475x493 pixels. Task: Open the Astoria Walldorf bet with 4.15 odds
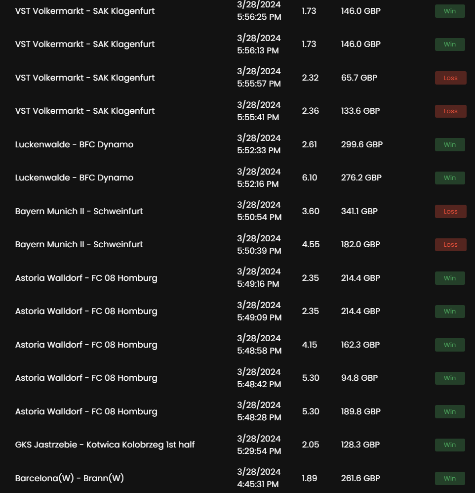(x=86, y=345)
